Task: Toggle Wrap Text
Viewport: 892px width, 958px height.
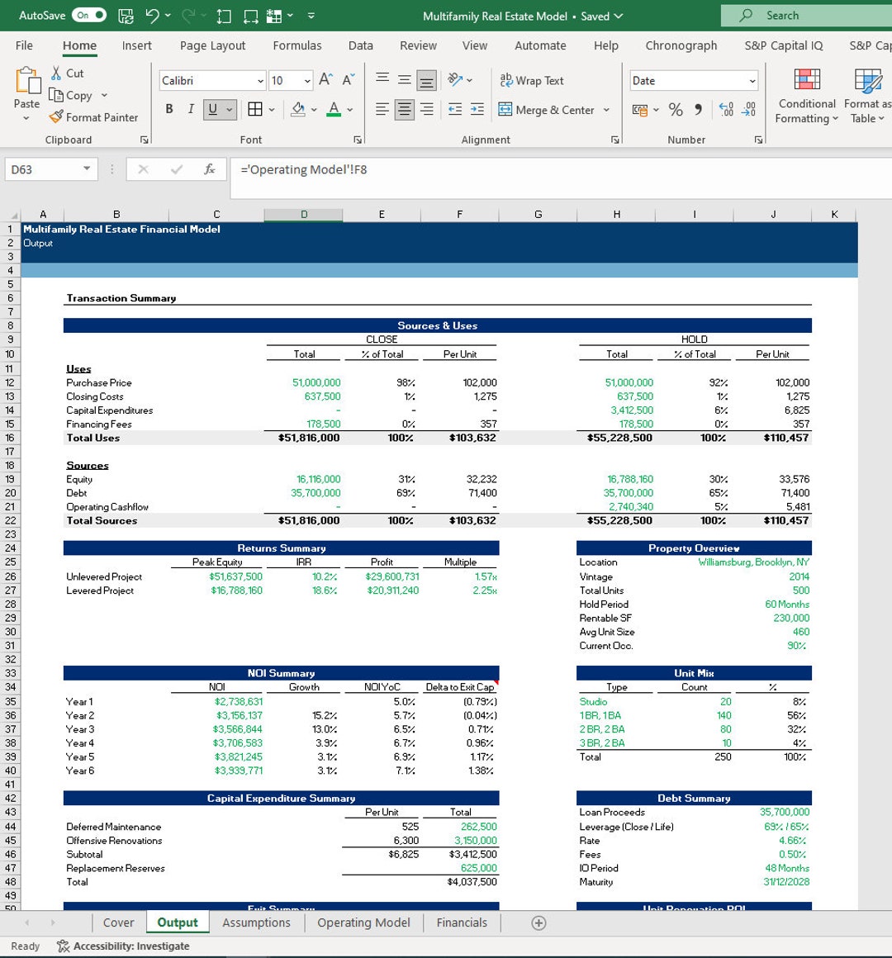Action: coord(532,80)
